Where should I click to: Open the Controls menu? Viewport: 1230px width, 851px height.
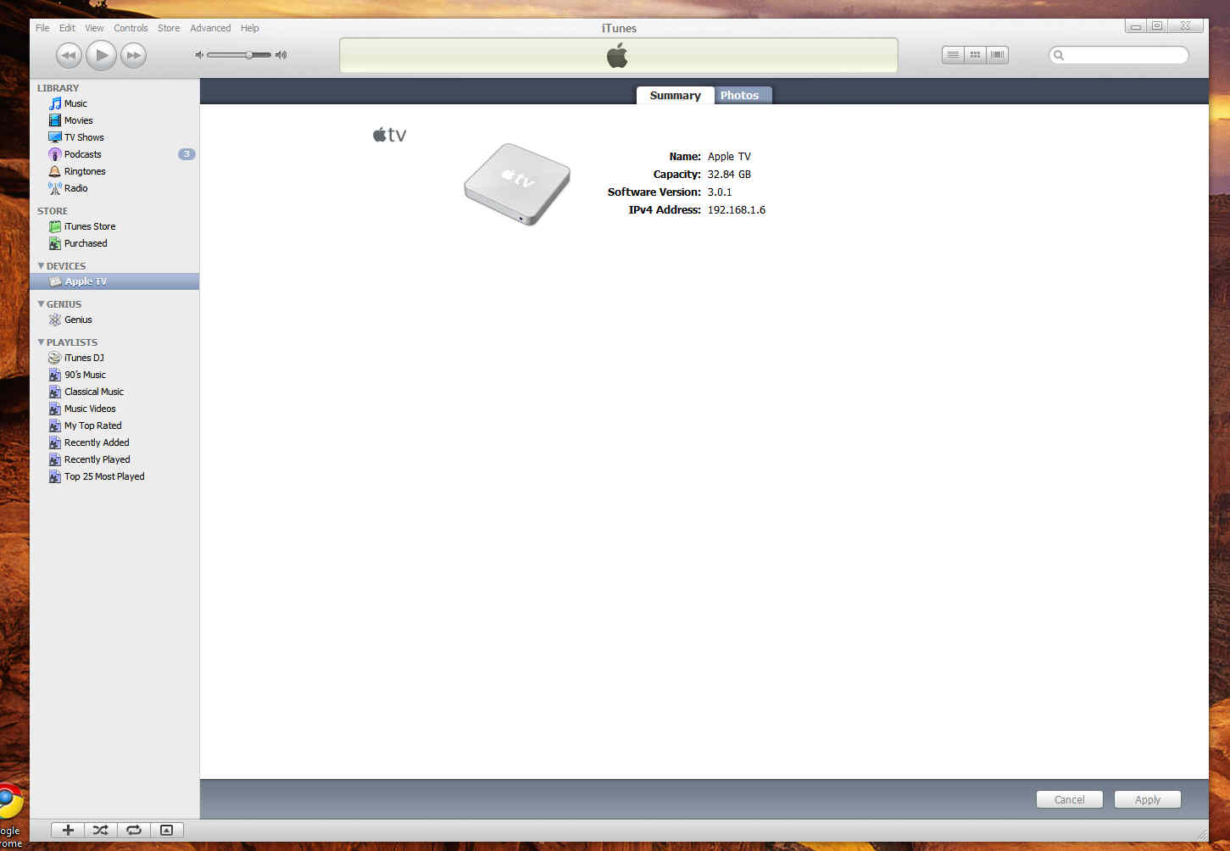click(x=131, y=28)
